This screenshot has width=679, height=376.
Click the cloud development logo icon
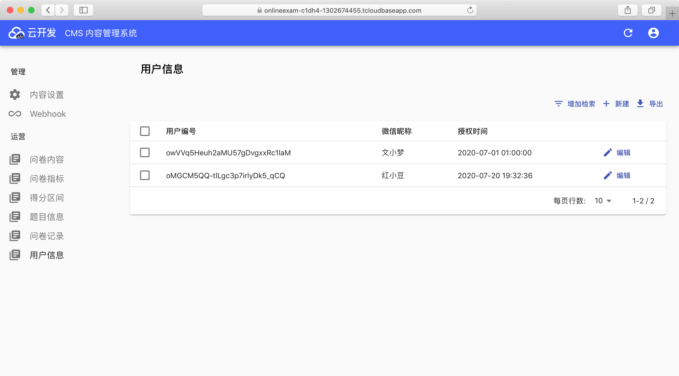(16, 33)
